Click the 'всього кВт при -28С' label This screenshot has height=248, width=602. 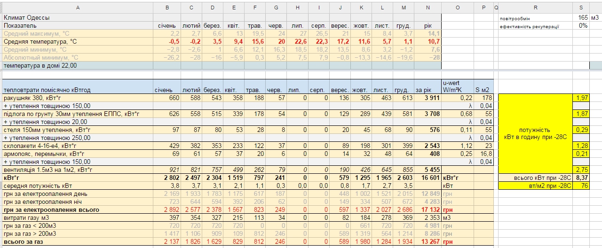coord(535,178)
